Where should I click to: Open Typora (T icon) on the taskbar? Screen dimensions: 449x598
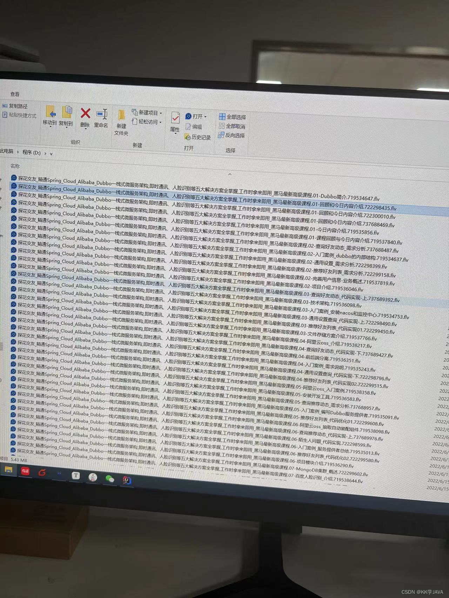[75, 475]
